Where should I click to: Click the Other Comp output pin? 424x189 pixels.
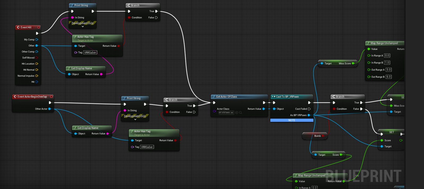click(x=37, y=52)
